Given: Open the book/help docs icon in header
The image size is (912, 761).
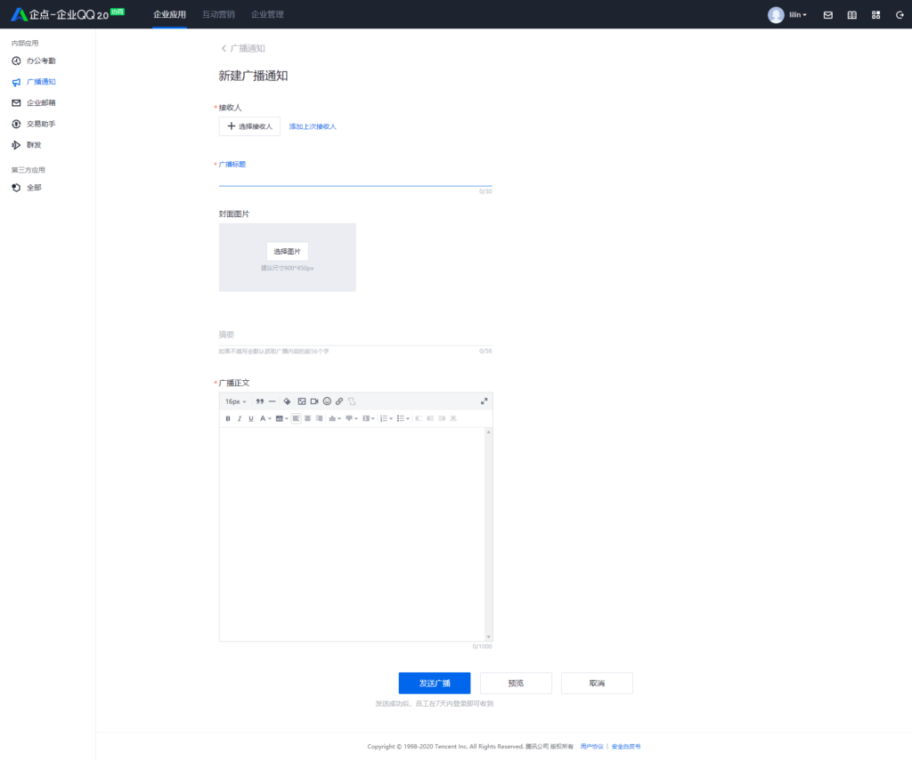Looking at the screenshot, I should click(x=852, y=15).
